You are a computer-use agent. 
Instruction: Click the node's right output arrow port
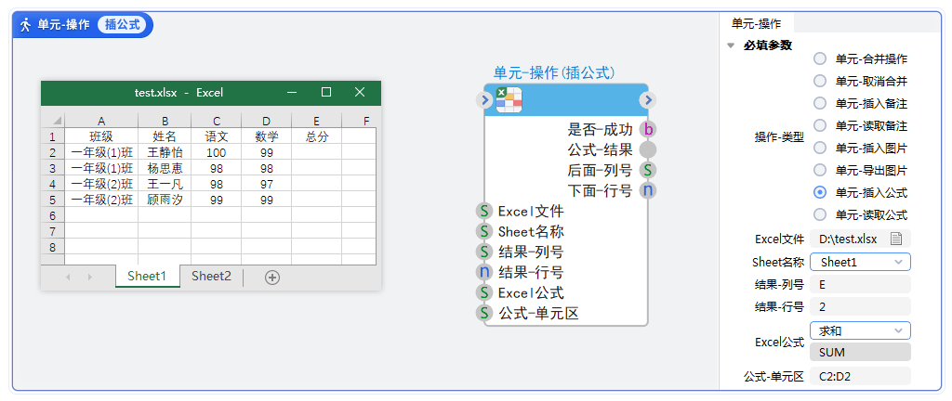coord(648,100)
